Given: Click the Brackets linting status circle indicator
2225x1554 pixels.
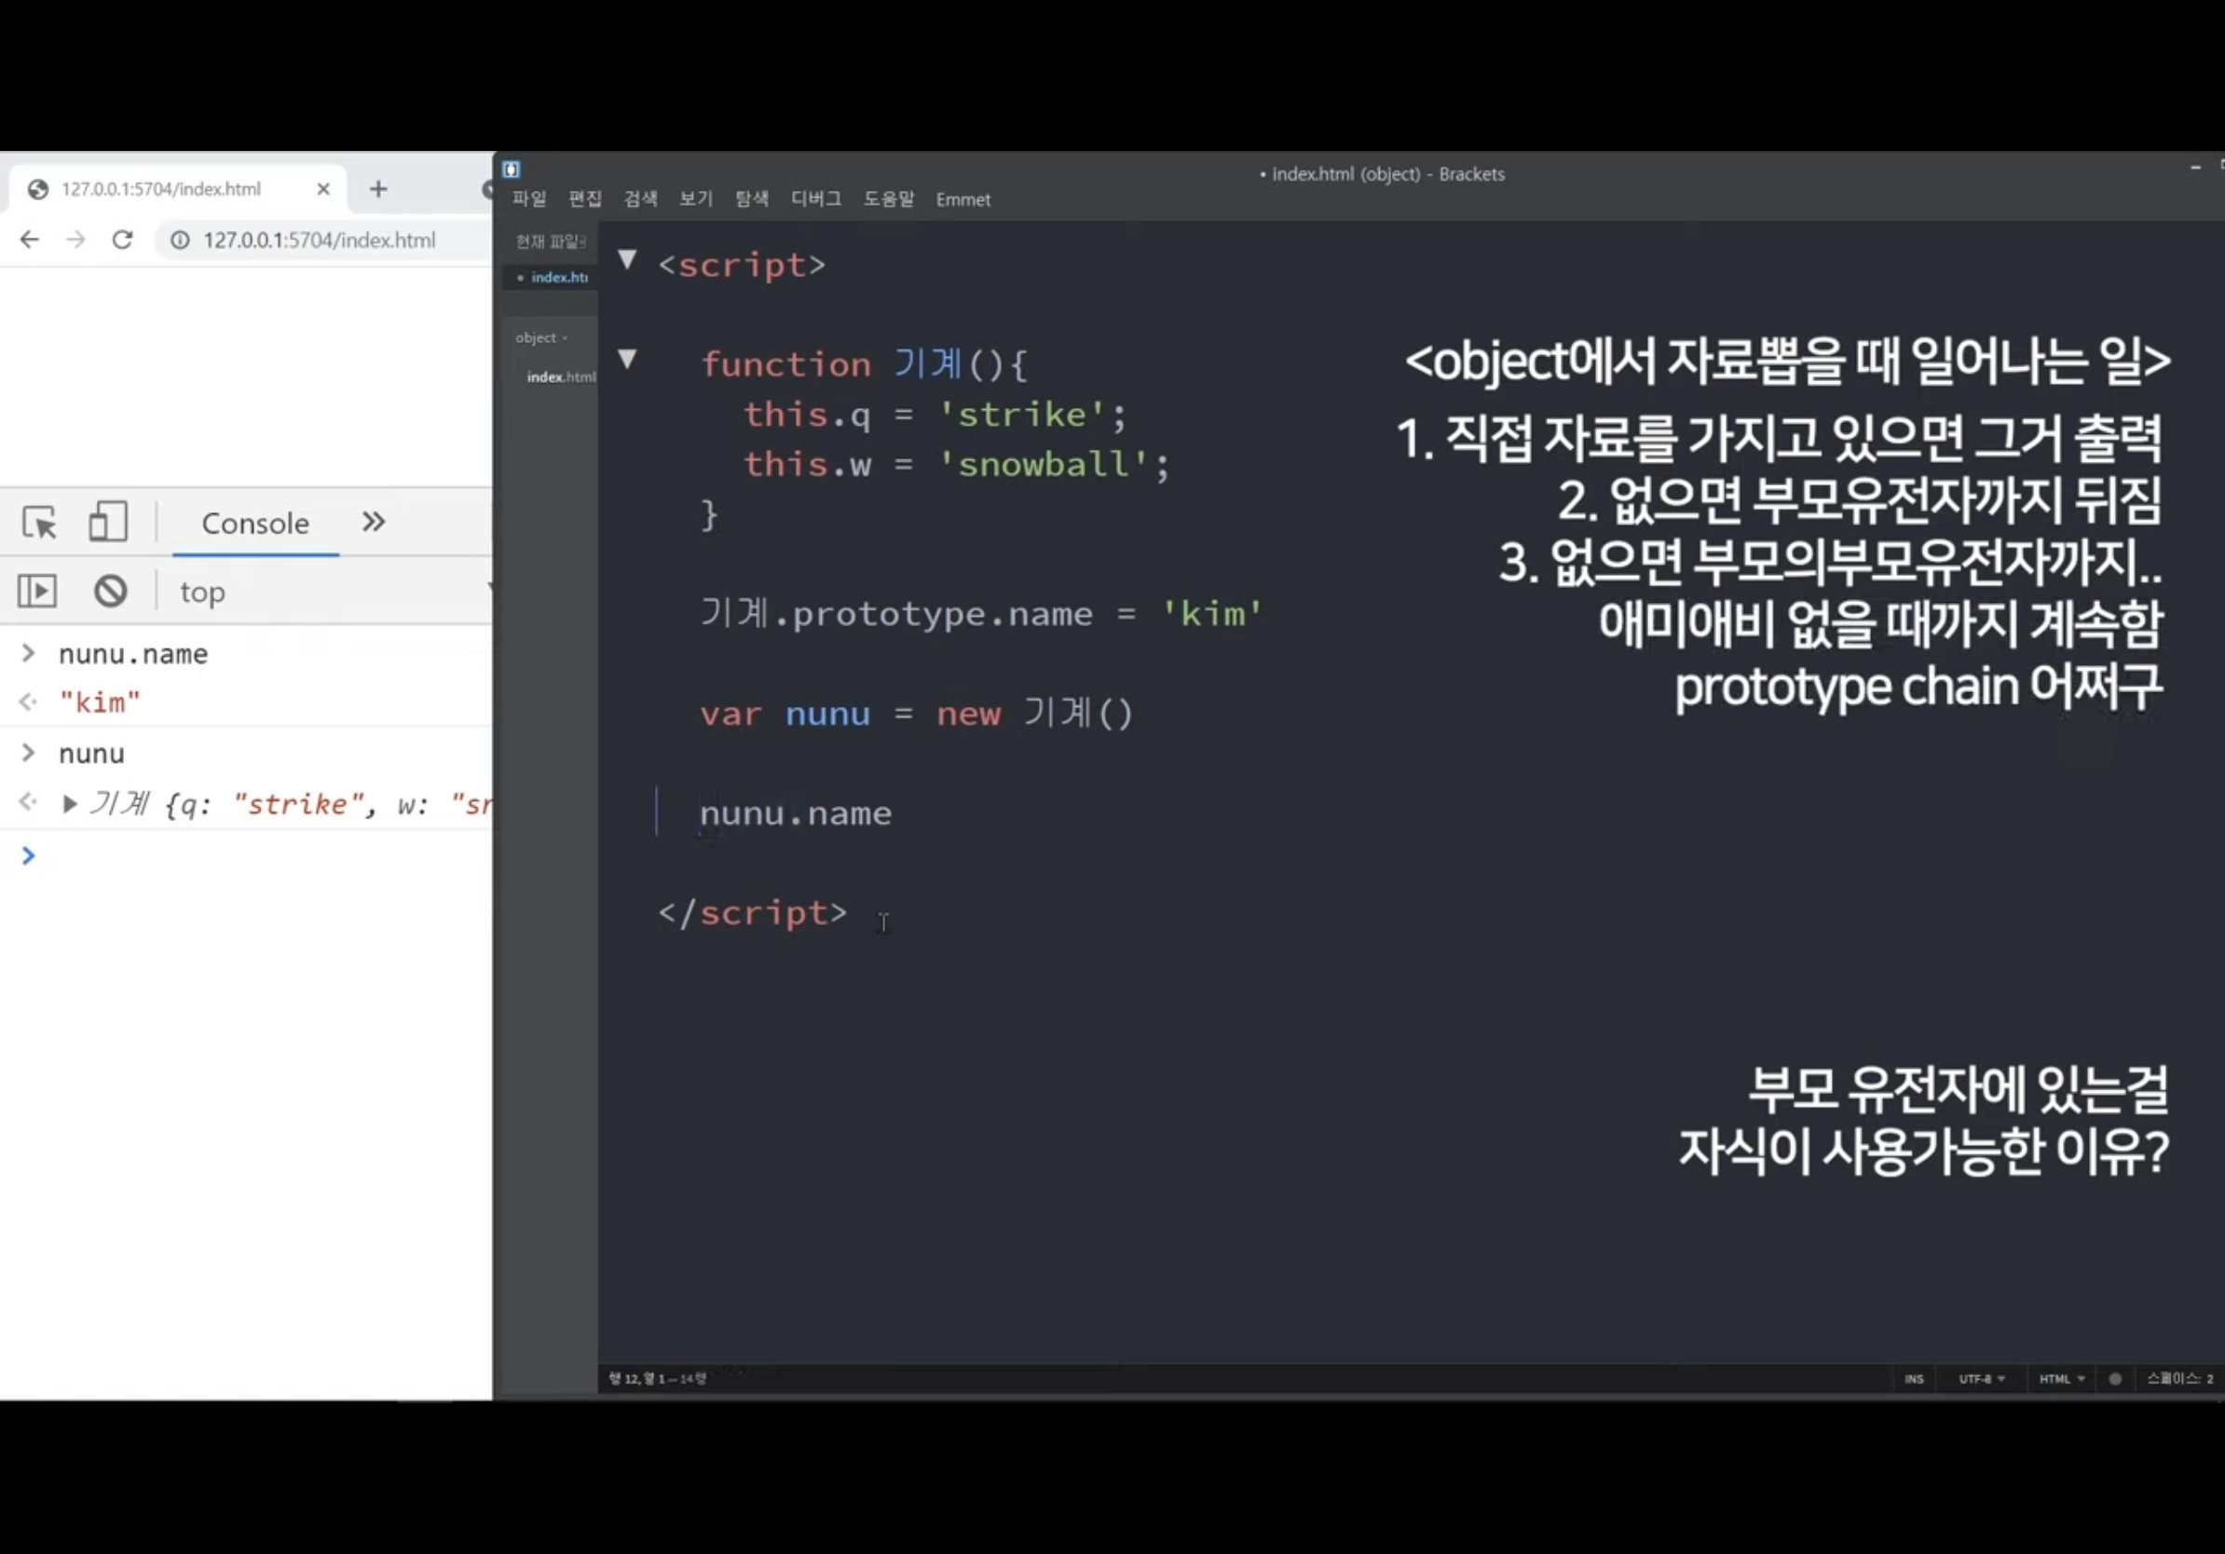Looking at the screenshot, I should (x=2115, y=1379).
